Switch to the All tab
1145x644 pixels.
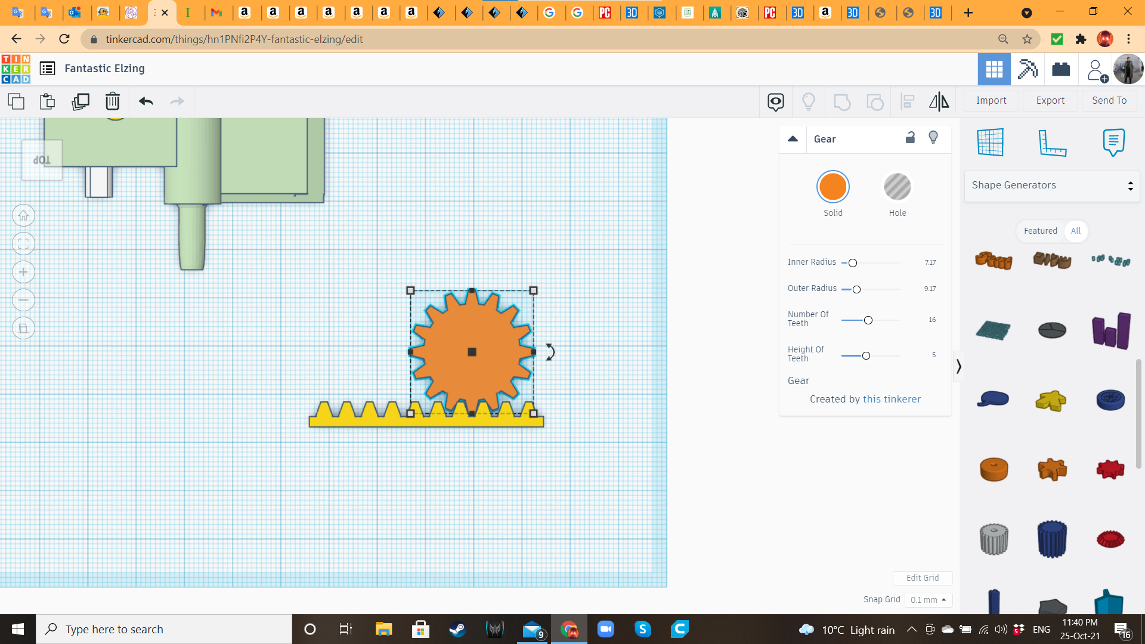[1075, 231]
